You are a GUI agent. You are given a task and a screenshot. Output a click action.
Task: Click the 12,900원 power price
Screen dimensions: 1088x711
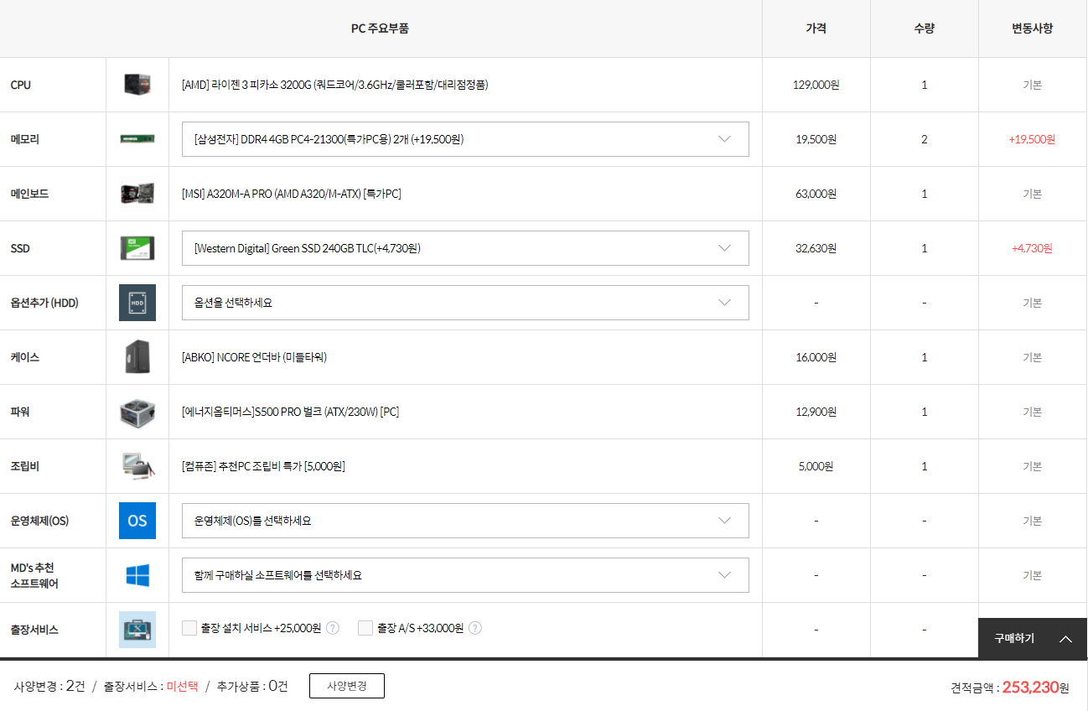(816, 412)
